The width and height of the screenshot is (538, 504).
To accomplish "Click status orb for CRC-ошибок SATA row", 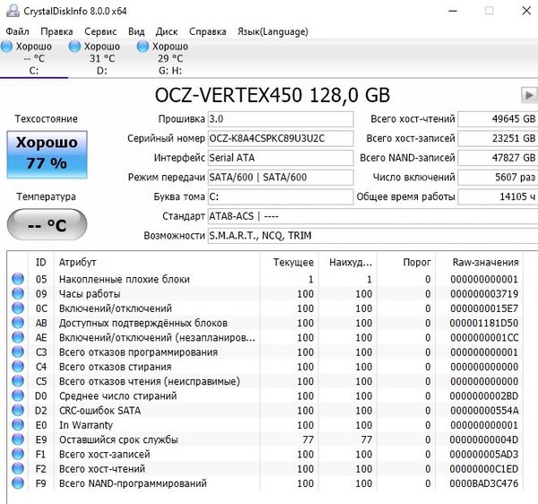I will click(x=17, y=411).
